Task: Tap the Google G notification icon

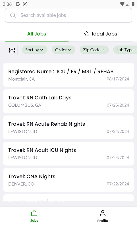Action: click(18, 4)
